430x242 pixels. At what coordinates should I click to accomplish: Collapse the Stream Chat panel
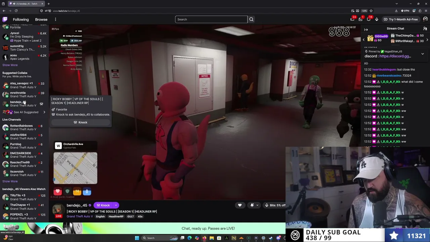click(x=366, y=30)
